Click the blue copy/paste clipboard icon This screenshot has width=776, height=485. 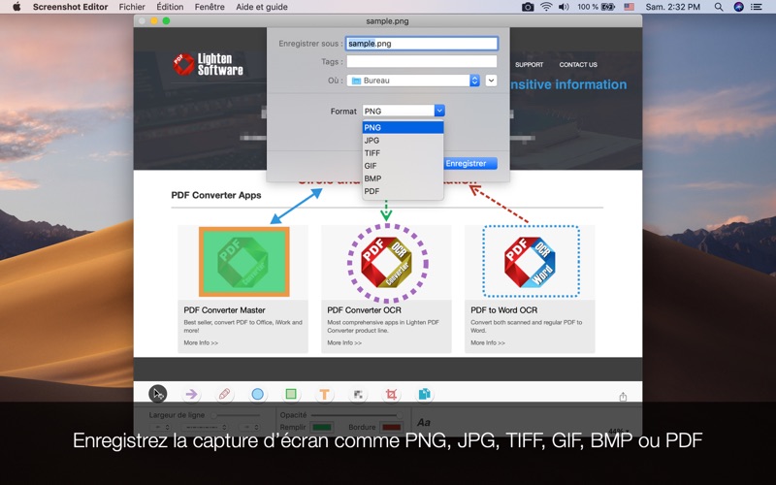[x=424, y=394]
